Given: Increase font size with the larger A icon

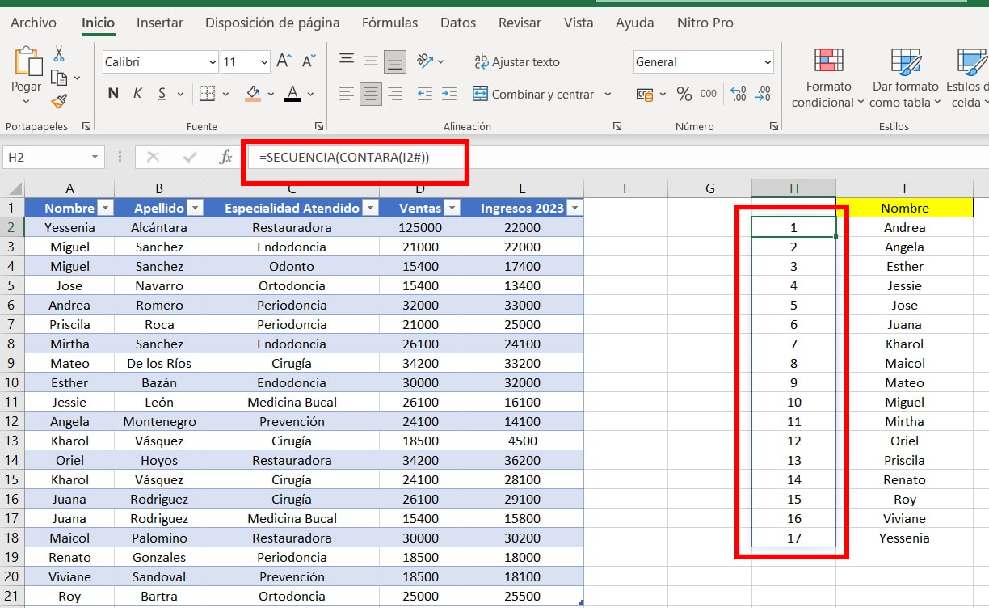Looking at the screenshot, I should [x=284, y=61].
